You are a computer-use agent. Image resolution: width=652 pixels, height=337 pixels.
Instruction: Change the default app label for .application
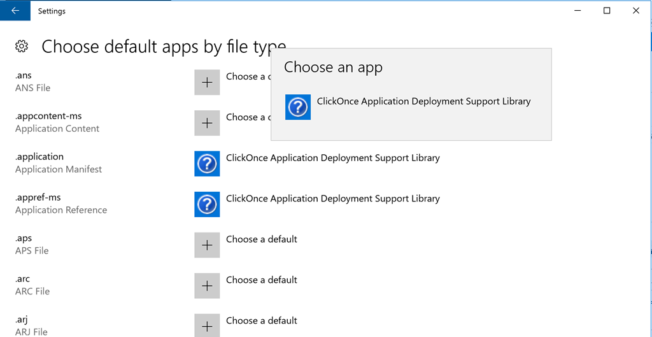click(332, 158)
